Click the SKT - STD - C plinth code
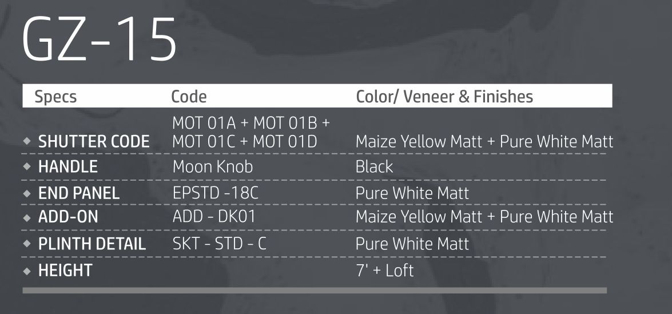672x314 pixels. pyautogui.click(x=220, y=244)
